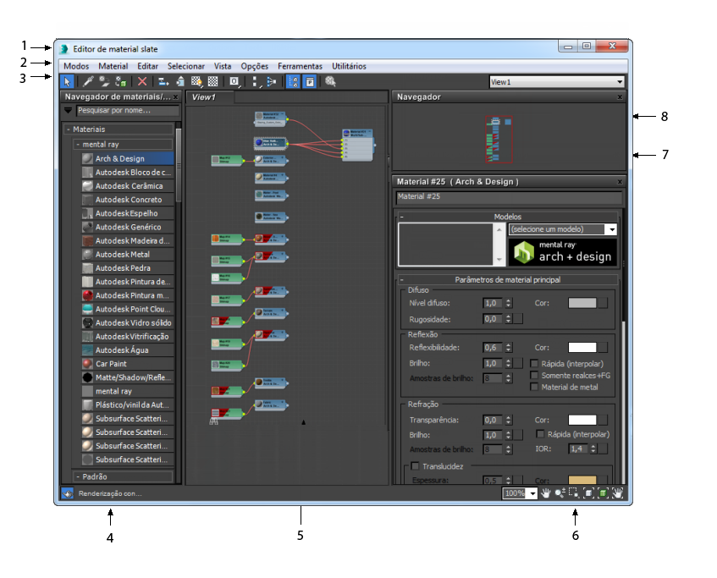717x578 pixels.
Task: Click map button beside Difuso Cor swatch
Action: click(x=603, y=303)
